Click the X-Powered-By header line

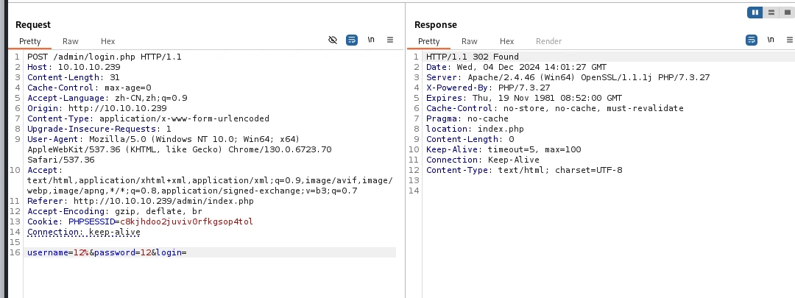[488, 88]
